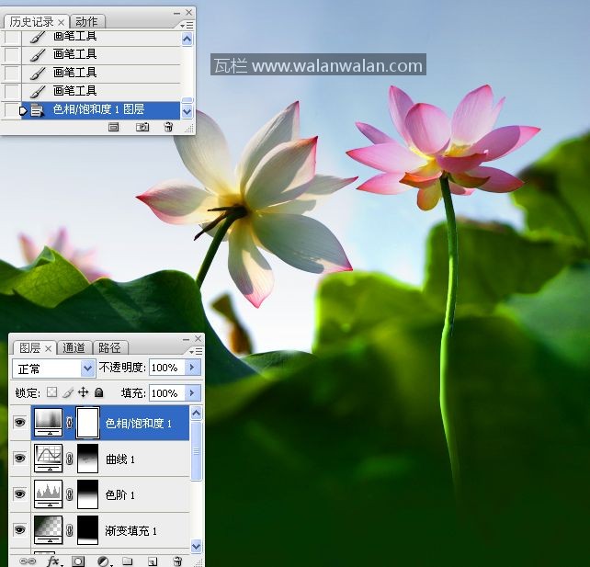The height and width of the screenshot is (567, 590).
Task: Create new snapshot in History panel
Action: pos(142,128)
